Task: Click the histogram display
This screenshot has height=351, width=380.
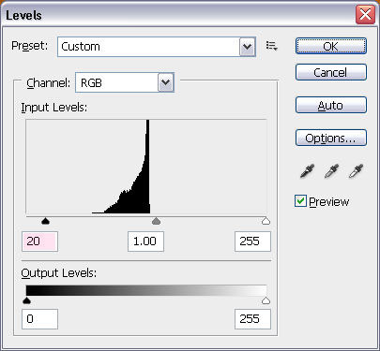Action: (146, 167)
